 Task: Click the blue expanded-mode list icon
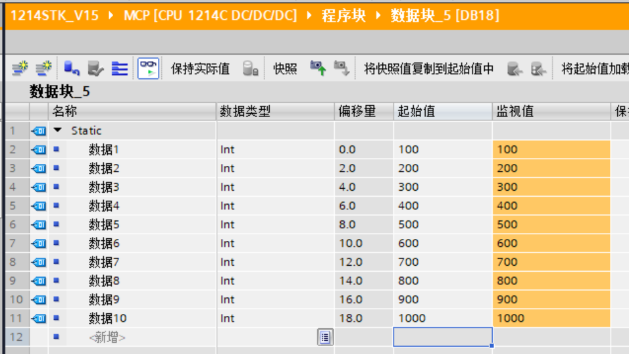[120, 68]
